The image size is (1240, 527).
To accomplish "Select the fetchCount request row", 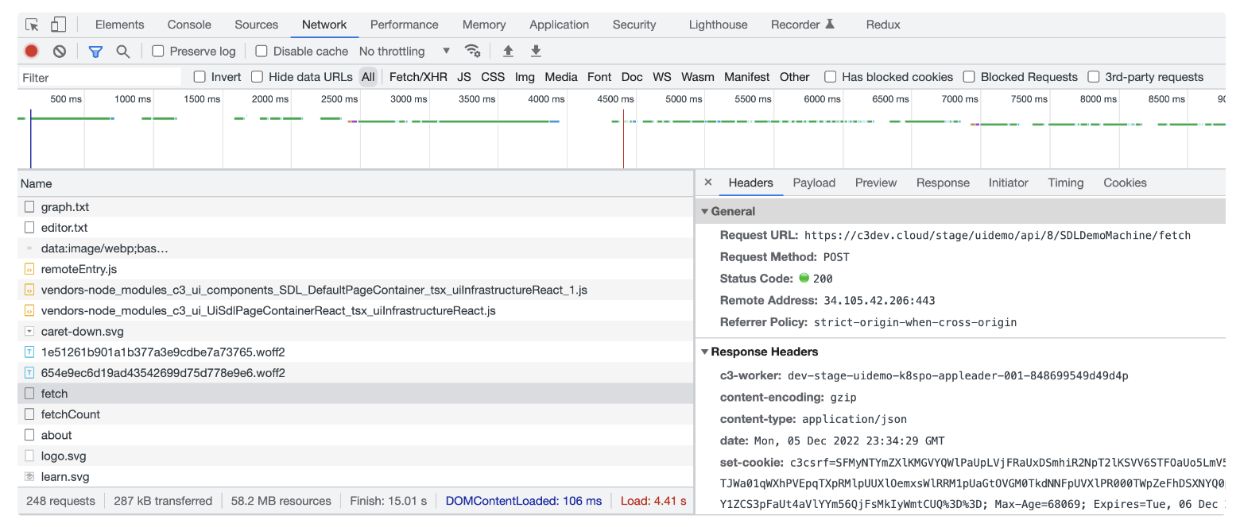I will [71, 414].
